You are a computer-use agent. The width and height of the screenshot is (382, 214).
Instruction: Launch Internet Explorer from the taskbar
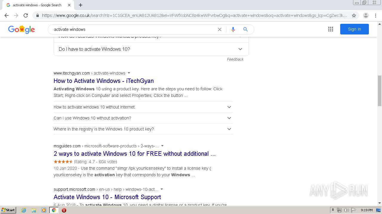point(24,210)
